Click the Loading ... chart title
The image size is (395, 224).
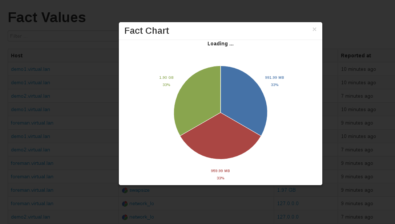click(x=221, y=44)
